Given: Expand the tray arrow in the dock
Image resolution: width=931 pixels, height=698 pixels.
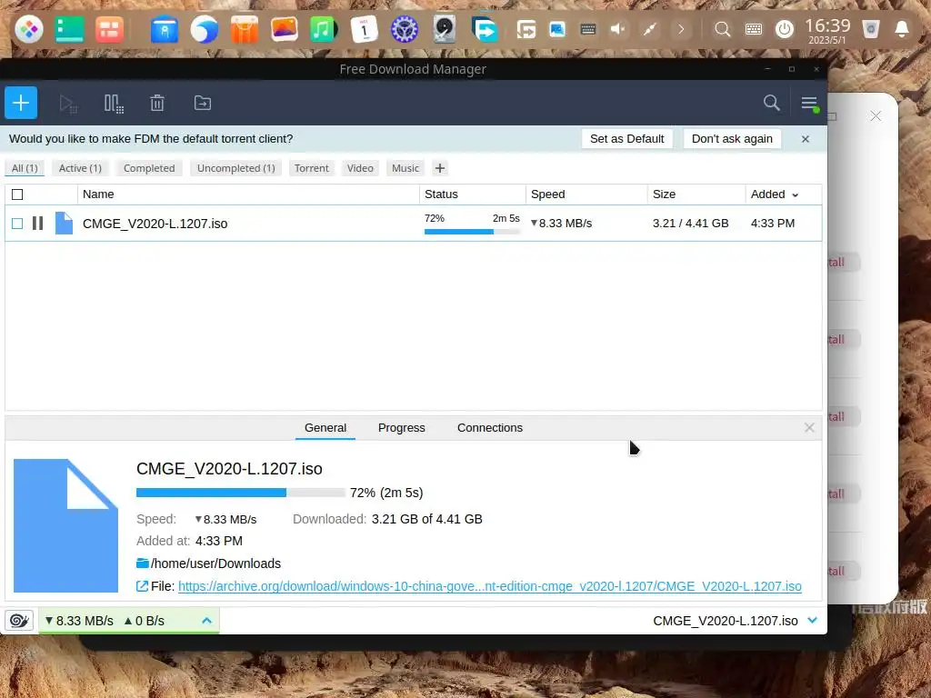Looking at the screenshot, I should click(681, 29).
